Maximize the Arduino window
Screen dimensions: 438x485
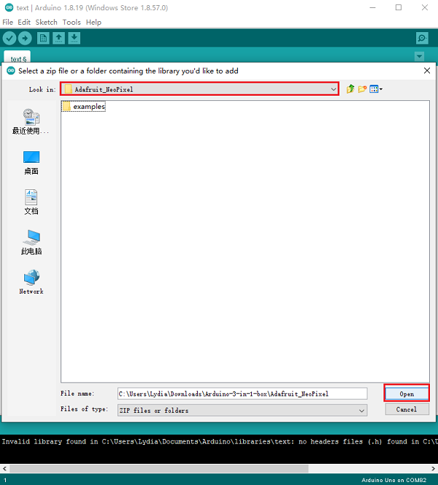tap(399, 8)
